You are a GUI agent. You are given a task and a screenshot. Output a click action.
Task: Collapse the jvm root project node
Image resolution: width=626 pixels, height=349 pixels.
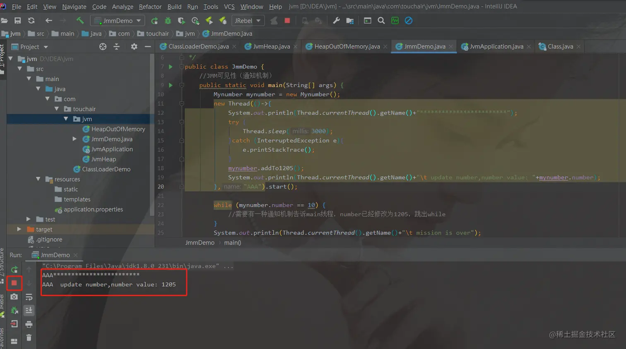tap(11, 59)
